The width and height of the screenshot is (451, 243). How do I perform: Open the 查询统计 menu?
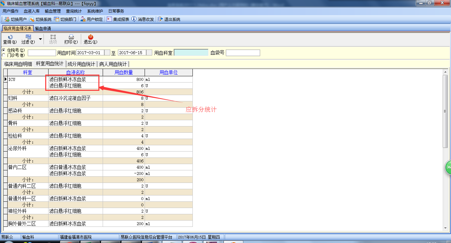coord(74,11)
